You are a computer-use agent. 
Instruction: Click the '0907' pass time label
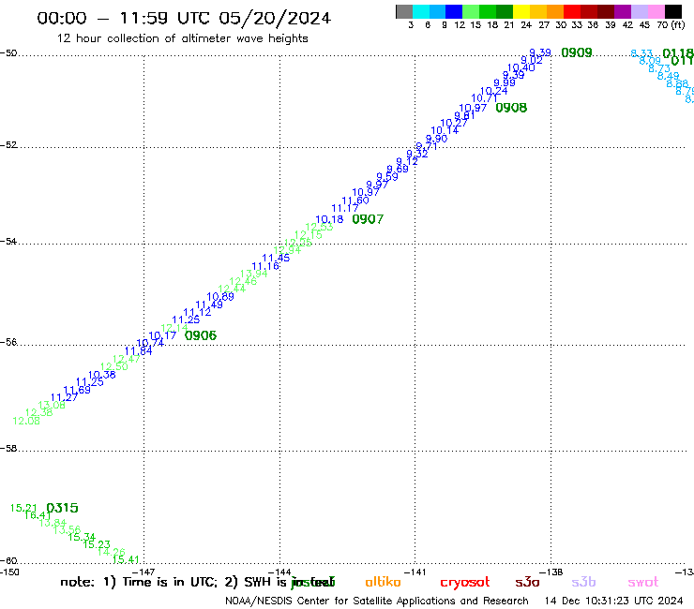click(x=368, y=219)
